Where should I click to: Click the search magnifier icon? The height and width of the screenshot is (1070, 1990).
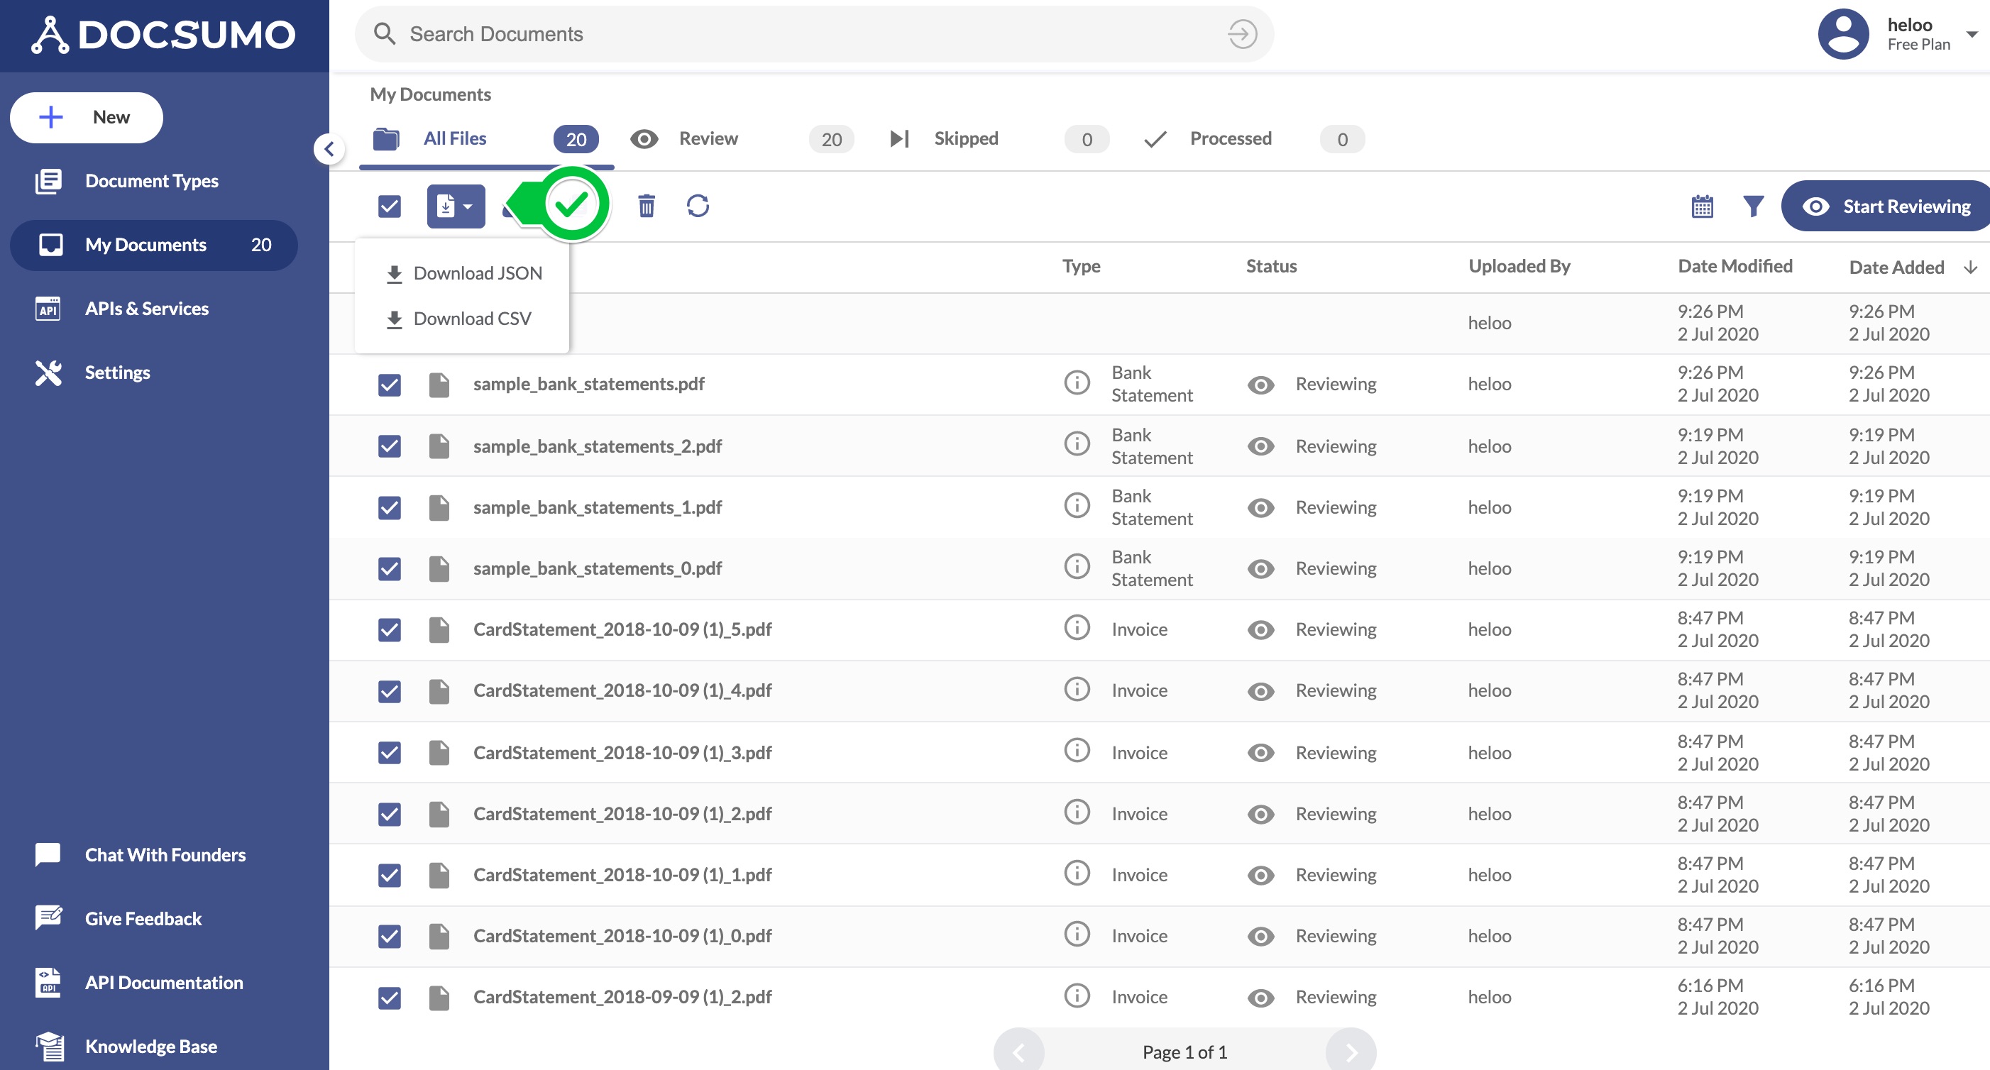tap(384, 34)
